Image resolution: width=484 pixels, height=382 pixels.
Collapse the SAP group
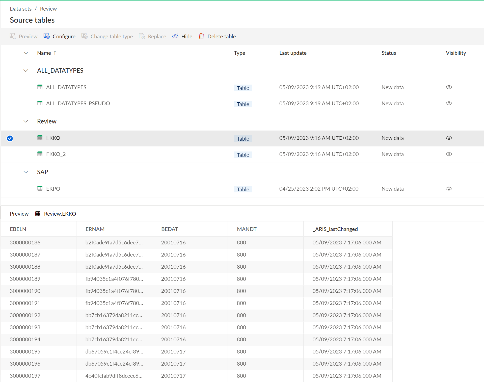[x=26, y=172]
